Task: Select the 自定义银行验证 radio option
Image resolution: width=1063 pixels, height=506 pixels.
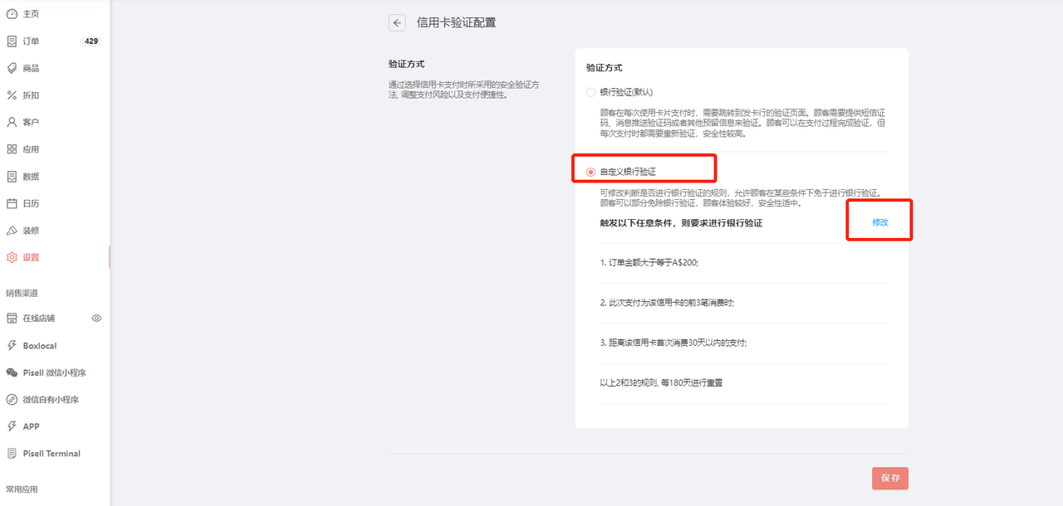Action: tap(590, 172)
